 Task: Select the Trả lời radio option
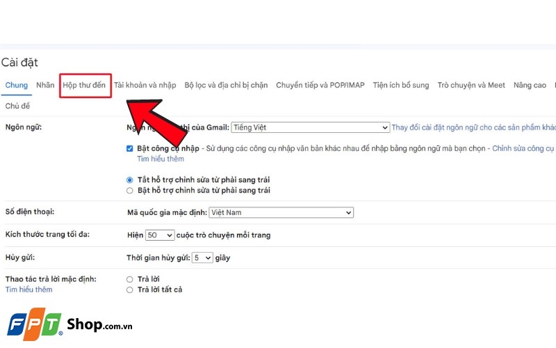pyautogui.click(x=130, y=280)
